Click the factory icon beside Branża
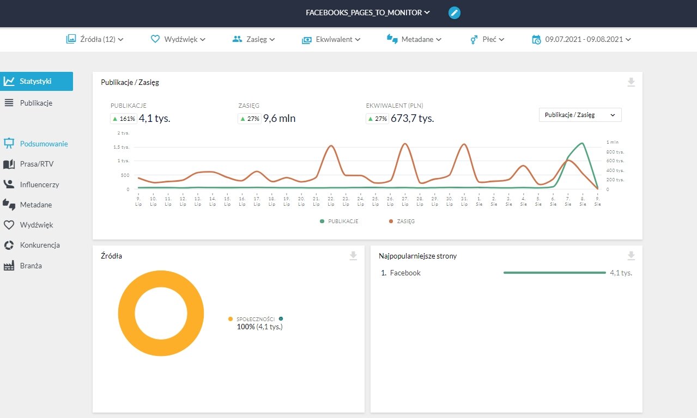 coord(9,266)
